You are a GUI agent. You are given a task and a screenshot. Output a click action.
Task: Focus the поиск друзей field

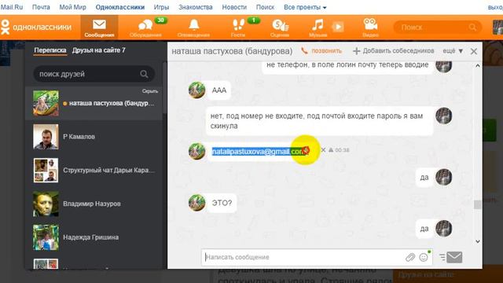click(x=94, y=74)
